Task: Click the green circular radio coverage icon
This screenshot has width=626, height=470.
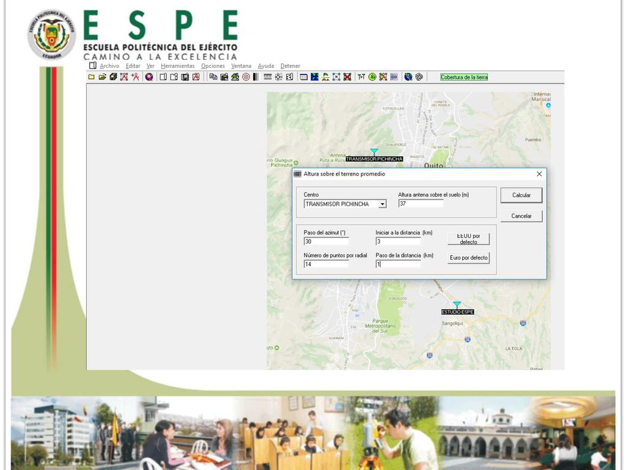Action: click(x=372, y=76)
